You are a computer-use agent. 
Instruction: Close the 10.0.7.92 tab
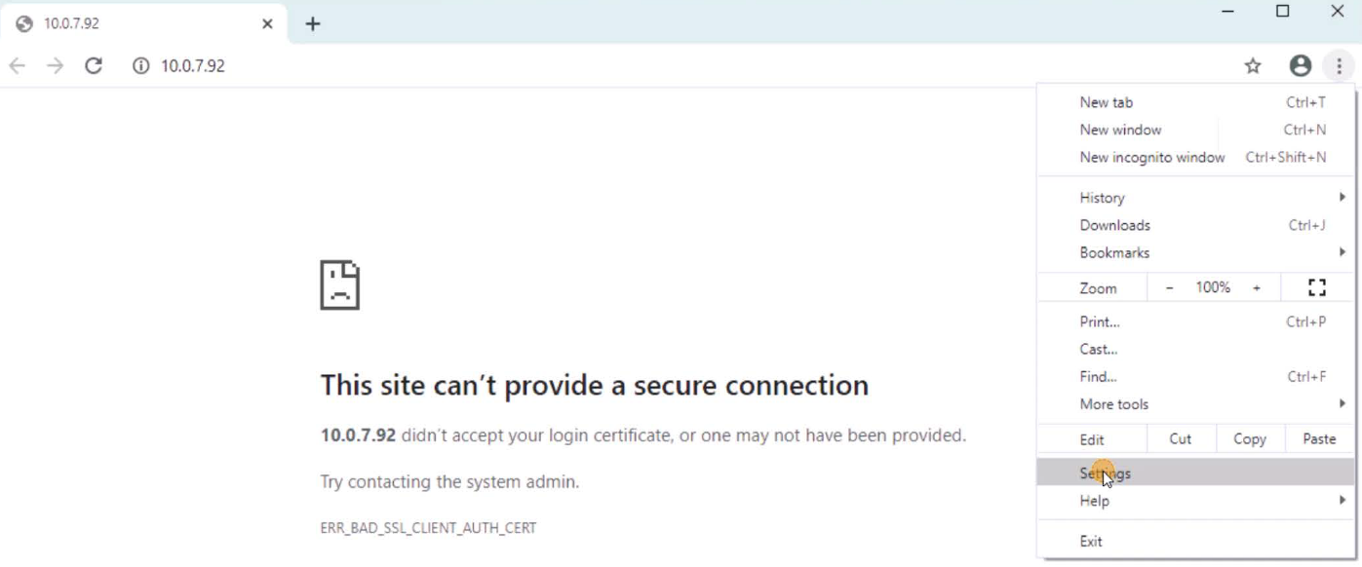tap(267, 23)
